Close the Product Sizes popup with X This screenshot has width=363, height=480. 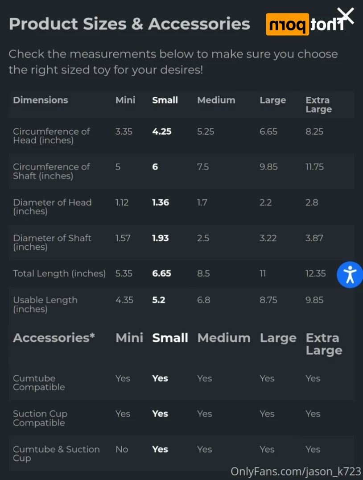tap(346, 16)
